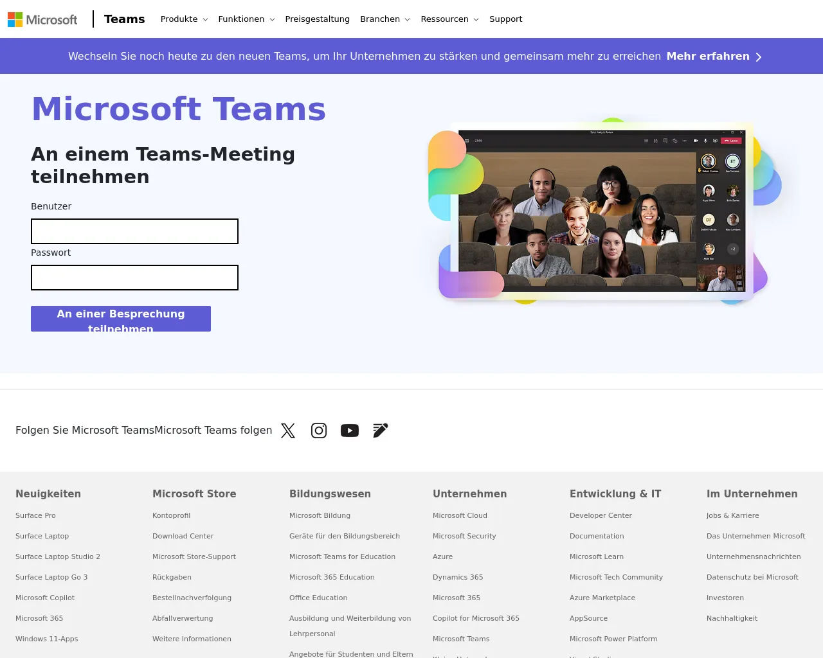Viewport: 823px width, 658px height.
Task: Click the arrow after Mehr erfahren
Action: click(759, 57)
